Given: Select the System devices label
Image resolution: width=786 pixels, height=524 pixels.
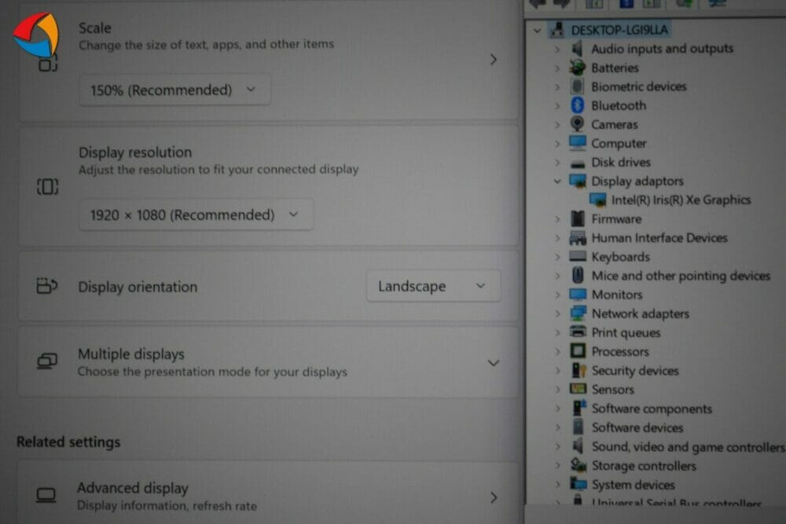Looking at the screenshot, I should (633, 485).
